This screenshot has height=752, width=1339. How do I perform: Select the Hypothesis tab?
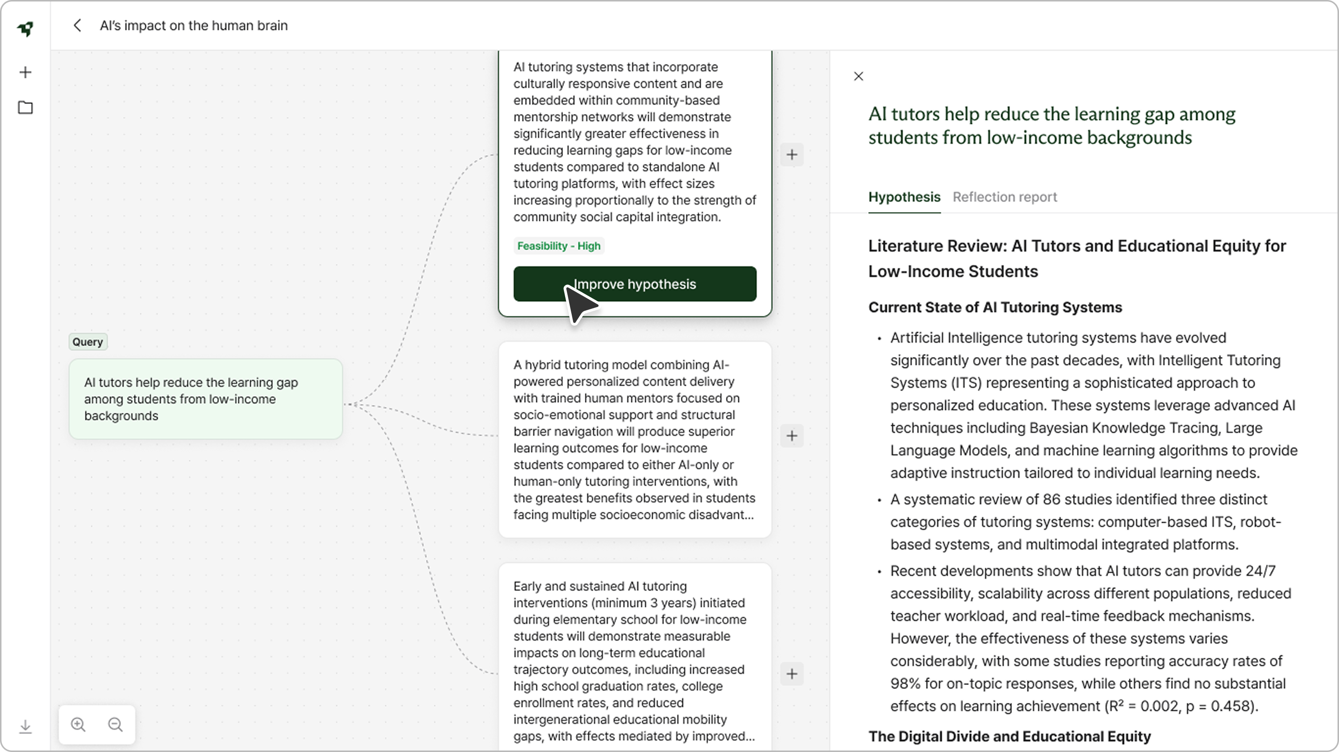(x=904, y=197)
